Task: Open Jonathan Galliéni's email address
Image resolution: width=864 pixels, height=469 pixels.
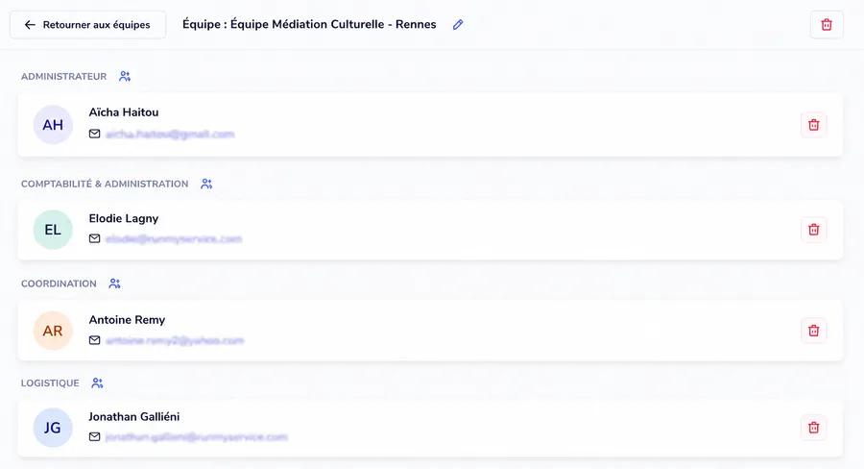Action: click(196, 437)
